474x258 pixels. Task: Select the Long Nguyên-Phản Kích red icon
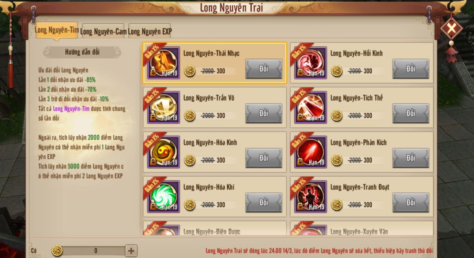click(311, 152)
